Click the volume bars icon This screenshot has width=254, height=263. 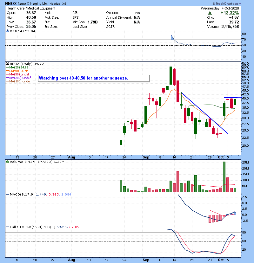pyautogui.click(x=7, y=162)
